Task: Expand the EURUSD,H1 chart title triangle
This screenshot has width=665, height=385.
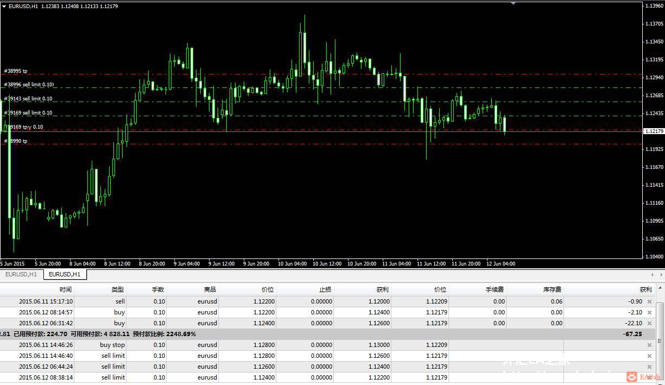Action: tap(4, 6)
